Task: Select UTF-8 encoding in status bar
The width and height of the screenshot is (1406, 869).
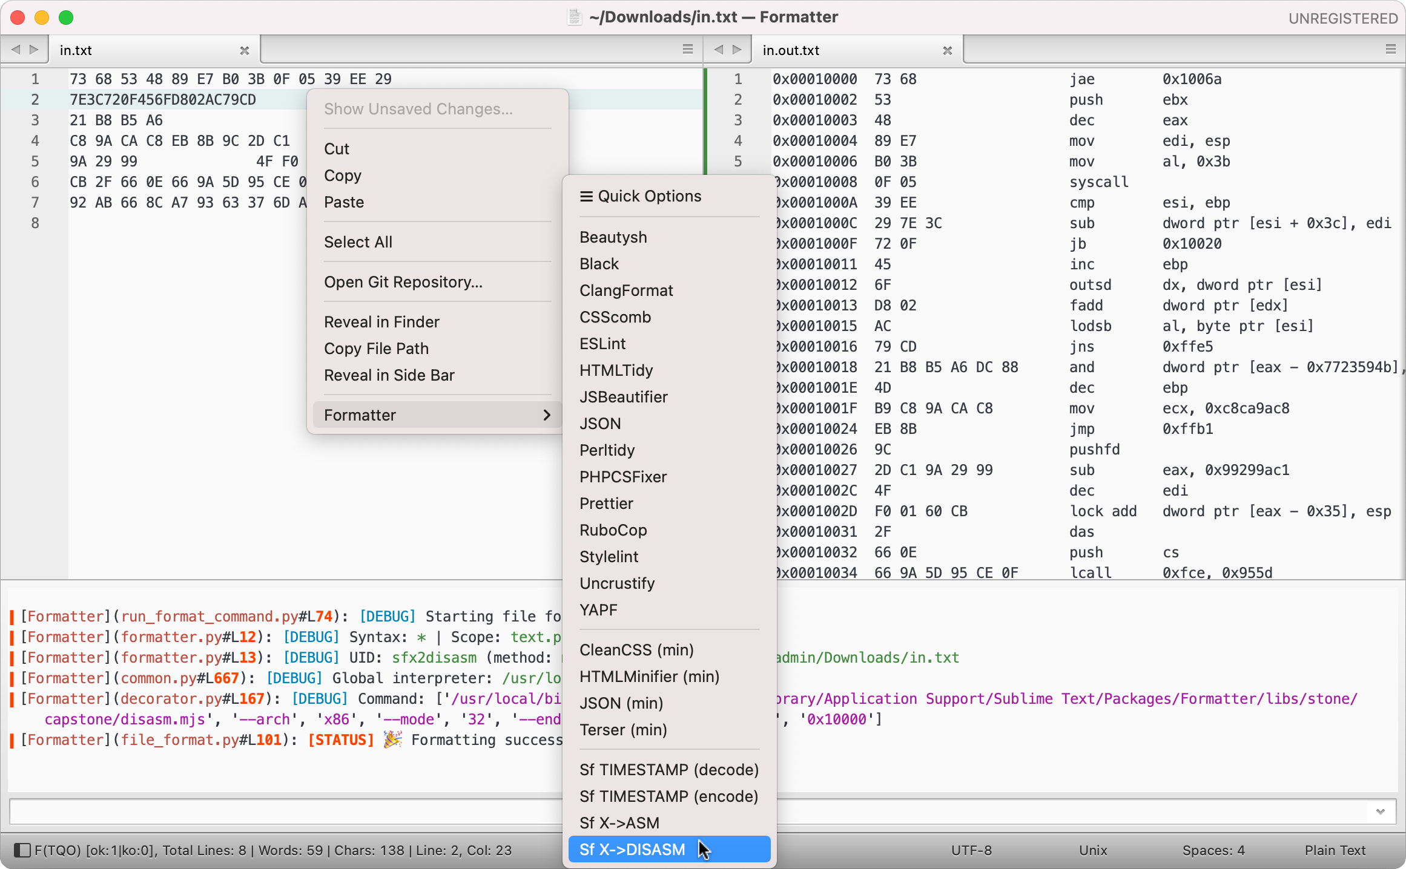Action: [971, 850]
